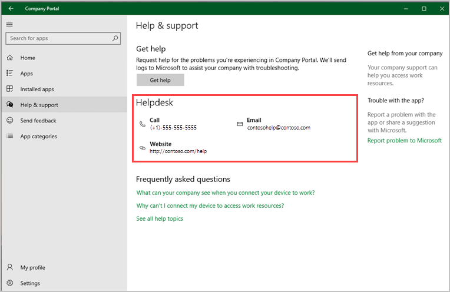Screen dimensions: 450x292
Task: Click the Help & support chat icon
Action: pyautogui.click(x=10, y=104)
